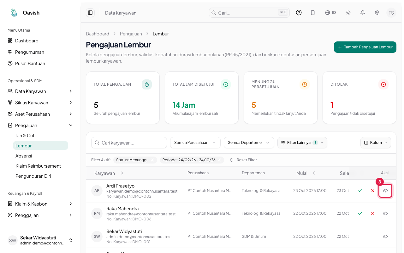Viewport: 404px width, 253px height.
Task: Open the TS user avatar
Action: 391,13
